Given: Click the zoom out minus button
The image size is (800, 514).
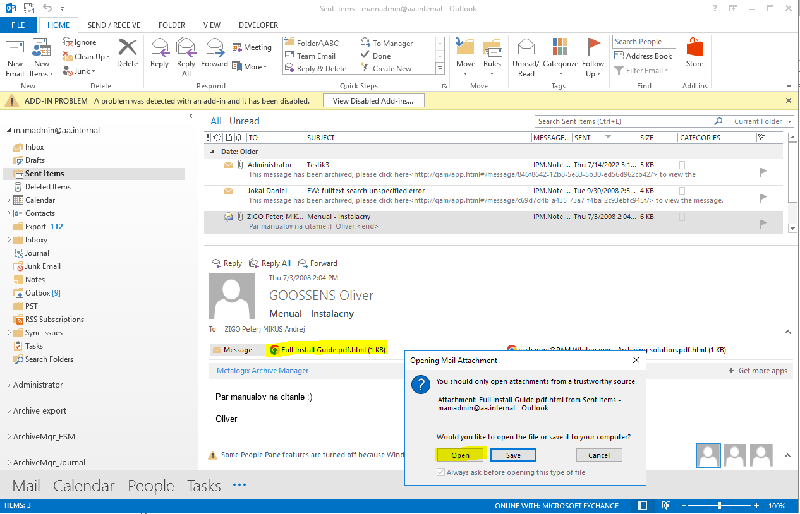Looking at the screenshot, I should click(682, 506).
